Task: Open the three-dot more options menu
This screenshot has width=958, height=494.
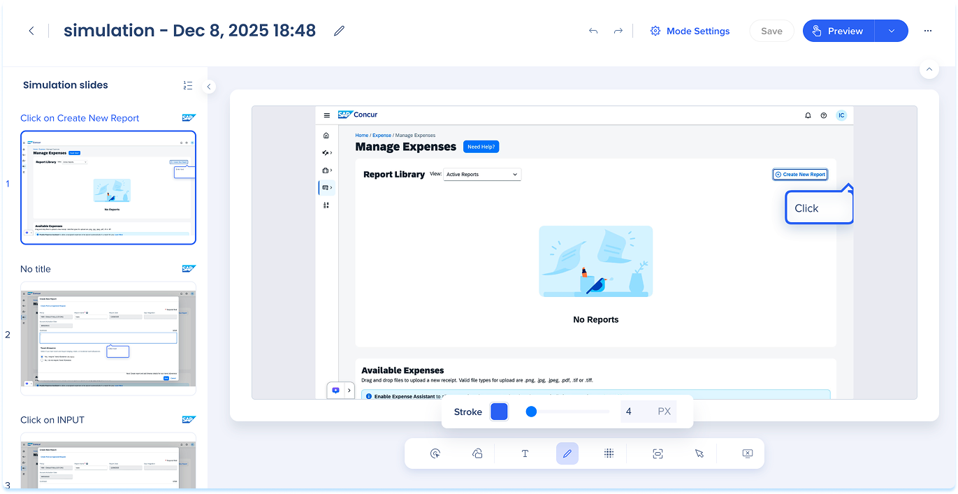Action: click(x=928, y=31)
